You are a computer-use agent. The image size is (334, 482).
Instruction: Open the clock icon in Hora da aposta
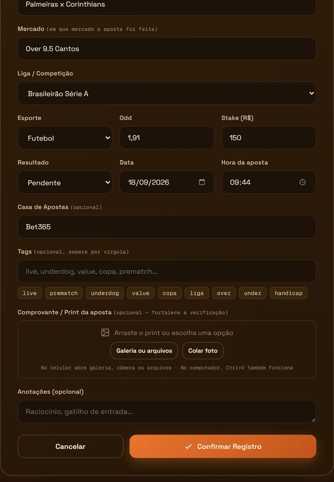click(x=303, y=182)
